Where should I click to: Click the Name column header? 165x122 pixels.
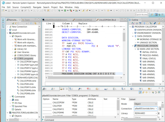coord(56,99)
